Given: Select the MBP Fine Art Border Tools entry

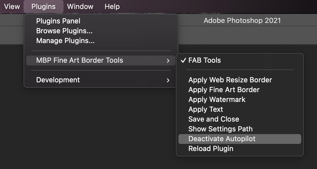Looking at the screenshot, I should coord(80,60).
